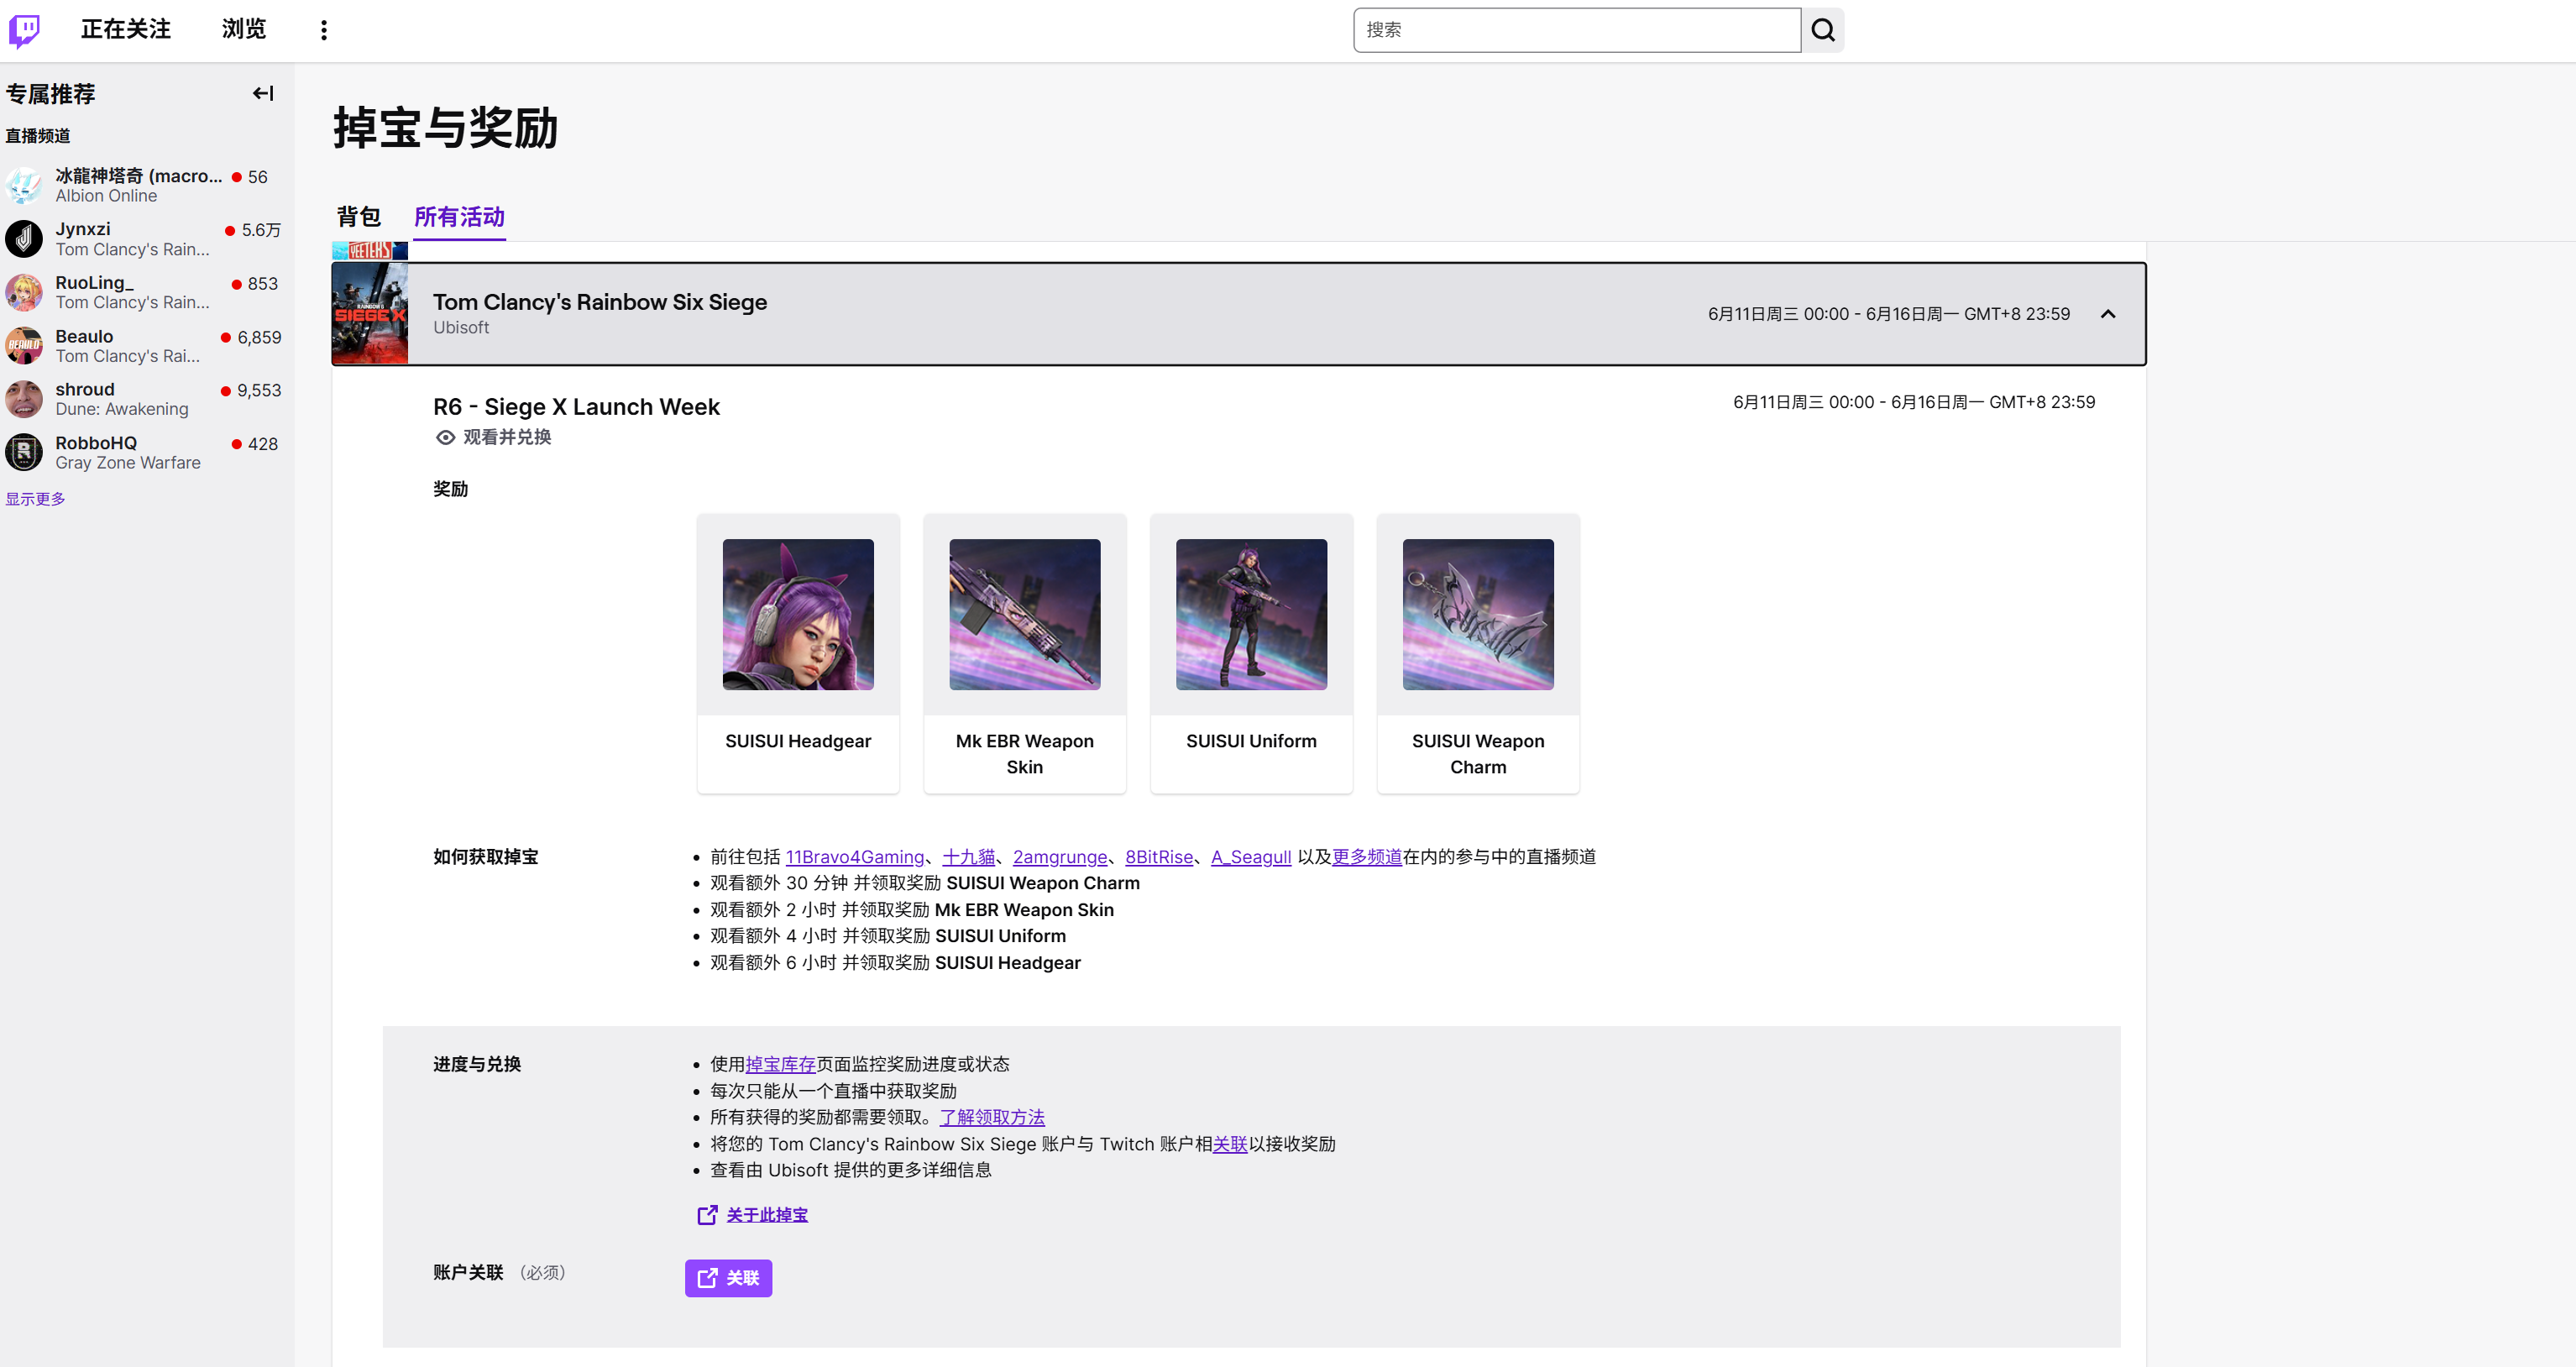Open the 关于此掉宝 details link
2576x1367 pixels.
767,1215
